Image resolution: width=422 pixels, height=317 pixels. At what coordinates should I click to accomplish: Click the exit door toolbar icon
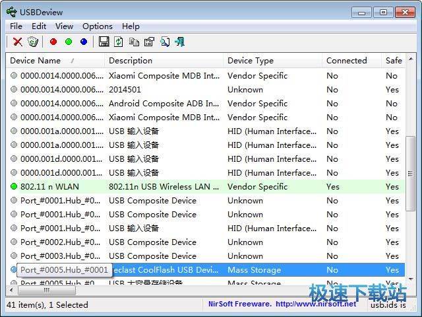[179, 42]
